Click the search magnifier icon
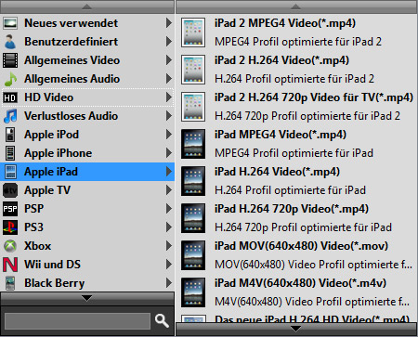Viewport: 418px width, 337px height. (162, 320)
